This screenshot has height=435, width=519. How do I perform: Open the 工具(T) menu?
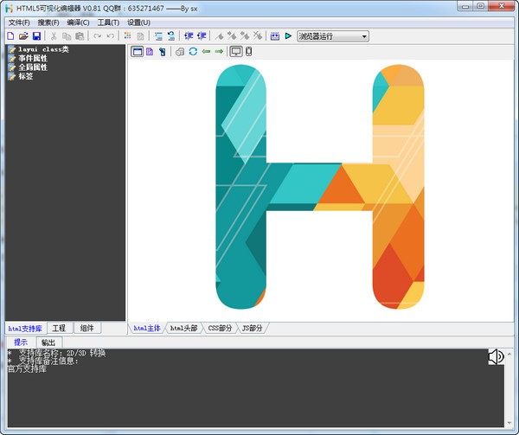click(108, 22)
